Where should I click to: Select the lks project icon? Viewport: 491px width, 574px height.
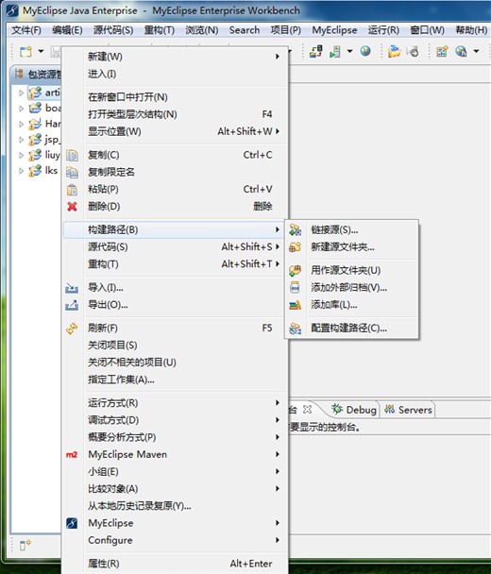35,171
